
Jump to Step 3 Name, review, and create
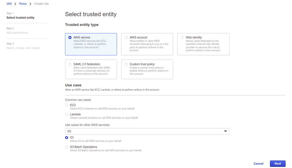click(23, 48)
